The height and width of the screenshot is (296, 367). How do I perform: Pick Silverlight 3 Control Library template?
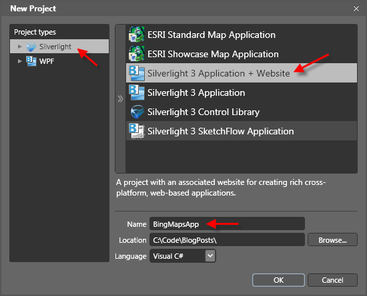click(242, 112)
